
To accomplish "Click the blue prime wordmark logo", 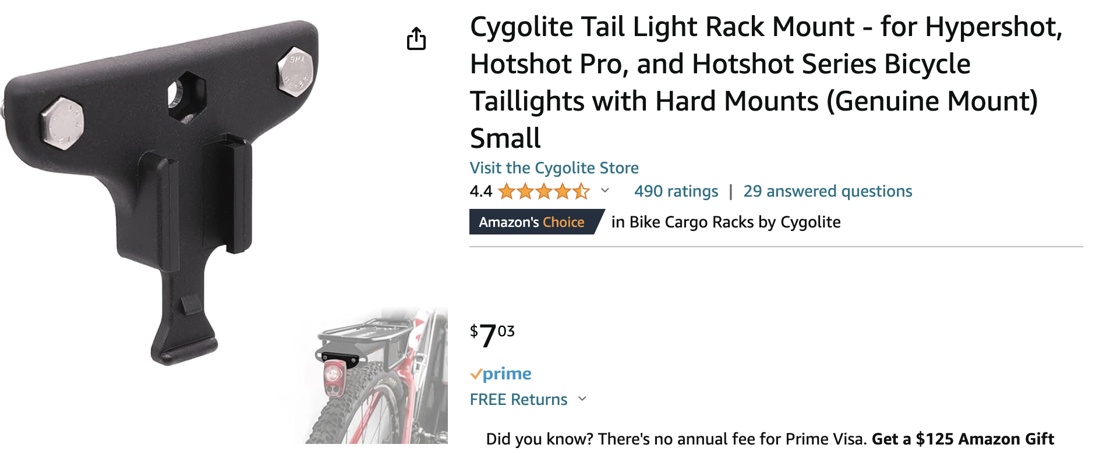I will pyautogui.click(x=507, y=374).
